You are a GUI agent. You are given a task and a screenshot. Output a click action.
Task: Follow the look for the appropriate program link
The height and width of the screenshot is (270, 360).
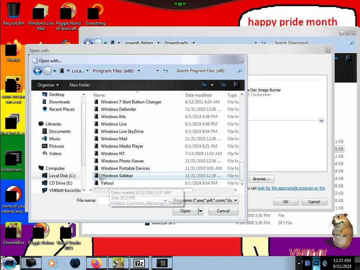291,188
